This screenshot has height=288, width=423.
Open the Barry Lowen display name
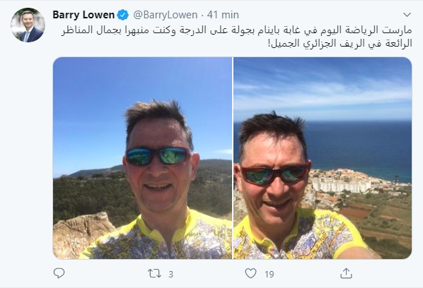click(x=83, y=15)
